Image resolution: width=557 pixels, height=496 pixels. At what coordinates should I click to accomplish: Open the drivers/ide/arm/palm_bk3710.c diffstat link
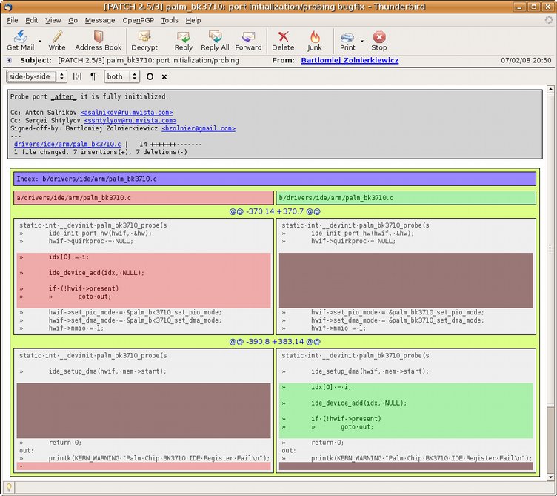tap(67, 144)
